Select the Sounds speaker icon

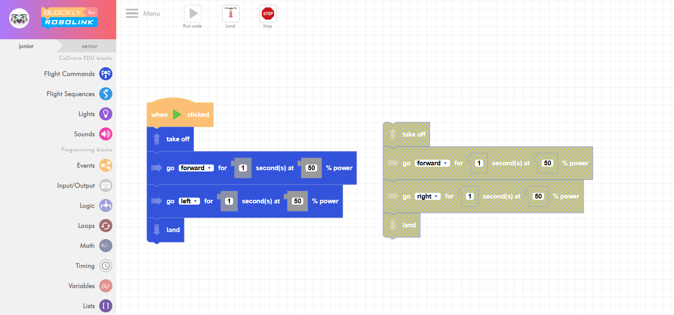(105, 134)
